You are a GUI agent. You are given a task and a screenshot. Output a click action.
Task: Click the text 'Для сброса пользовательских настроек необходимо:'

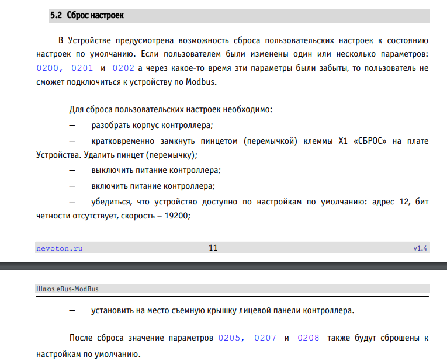point(171,109)
